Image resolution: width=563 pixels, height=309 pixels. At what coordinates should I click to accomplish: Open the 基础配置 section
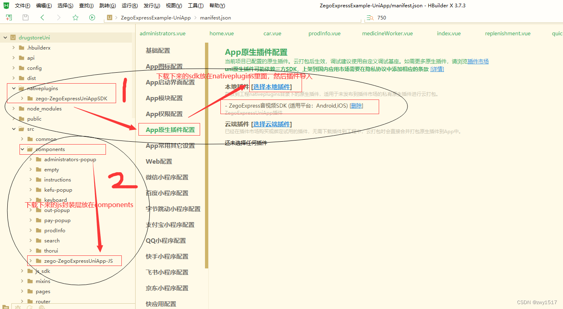tap(158, 51)
